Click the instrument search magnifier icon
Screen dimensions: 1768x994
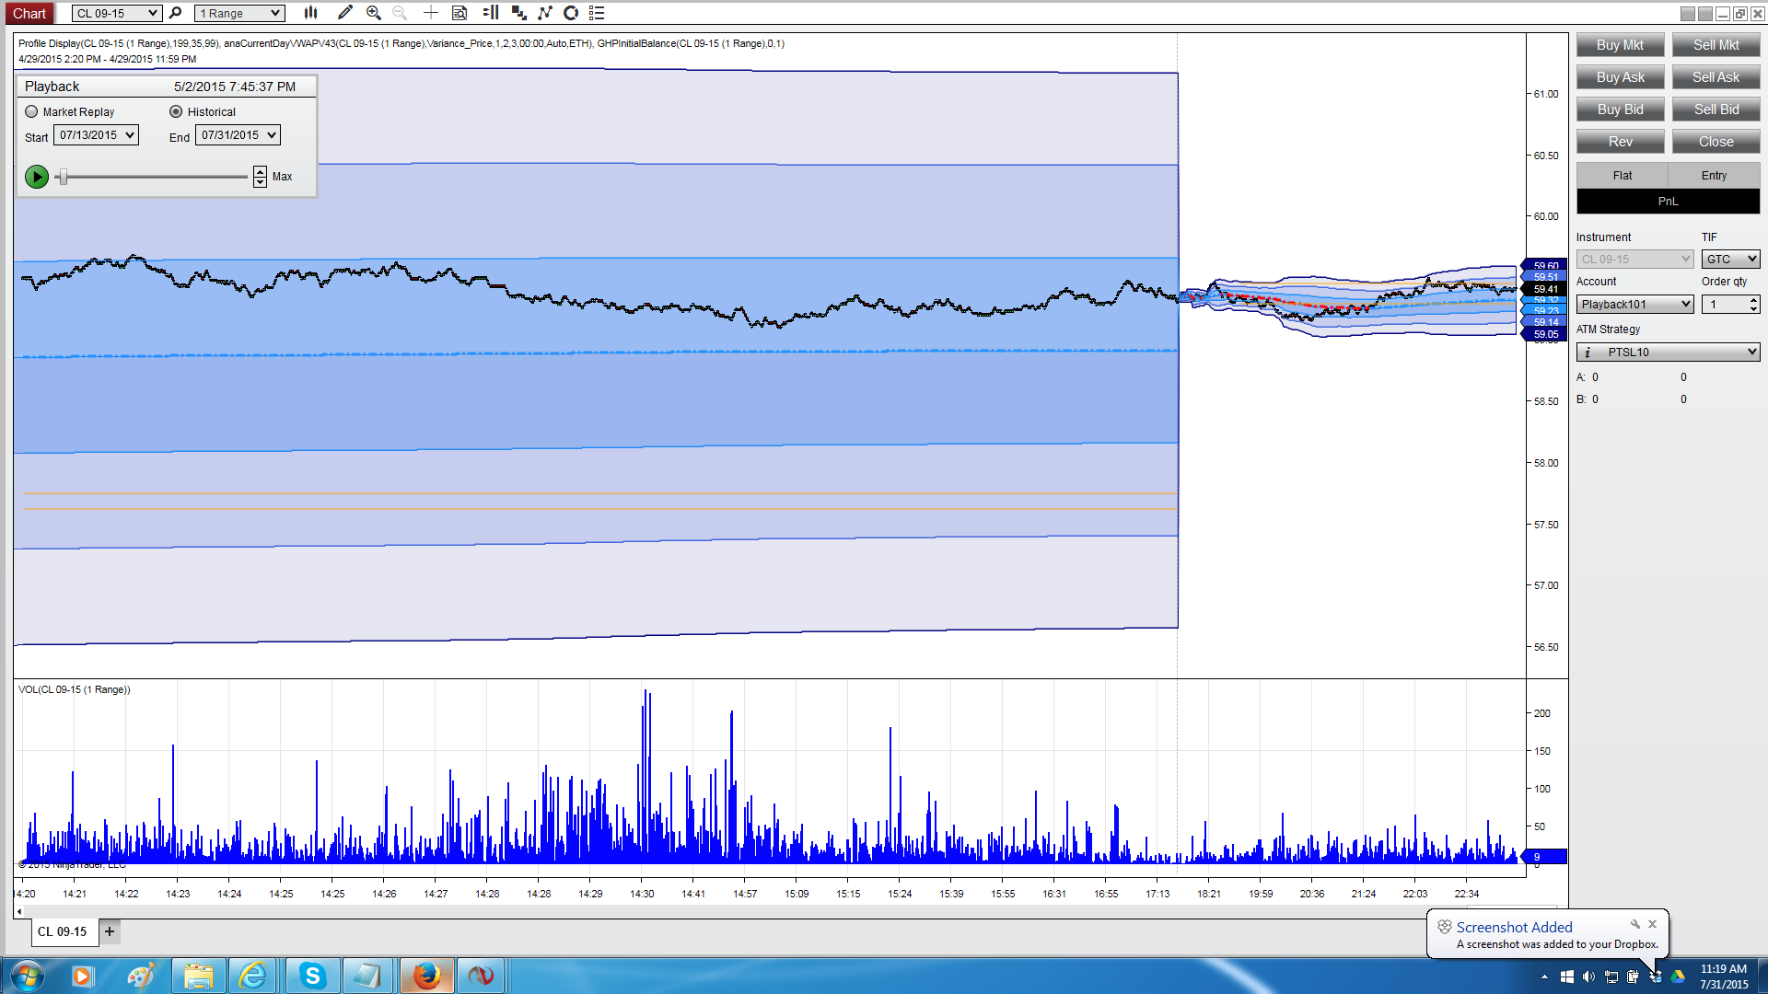coord(176,13)
